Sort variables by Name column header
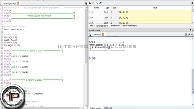The width and height of the screenshot is (194, 109). [96, 8]
